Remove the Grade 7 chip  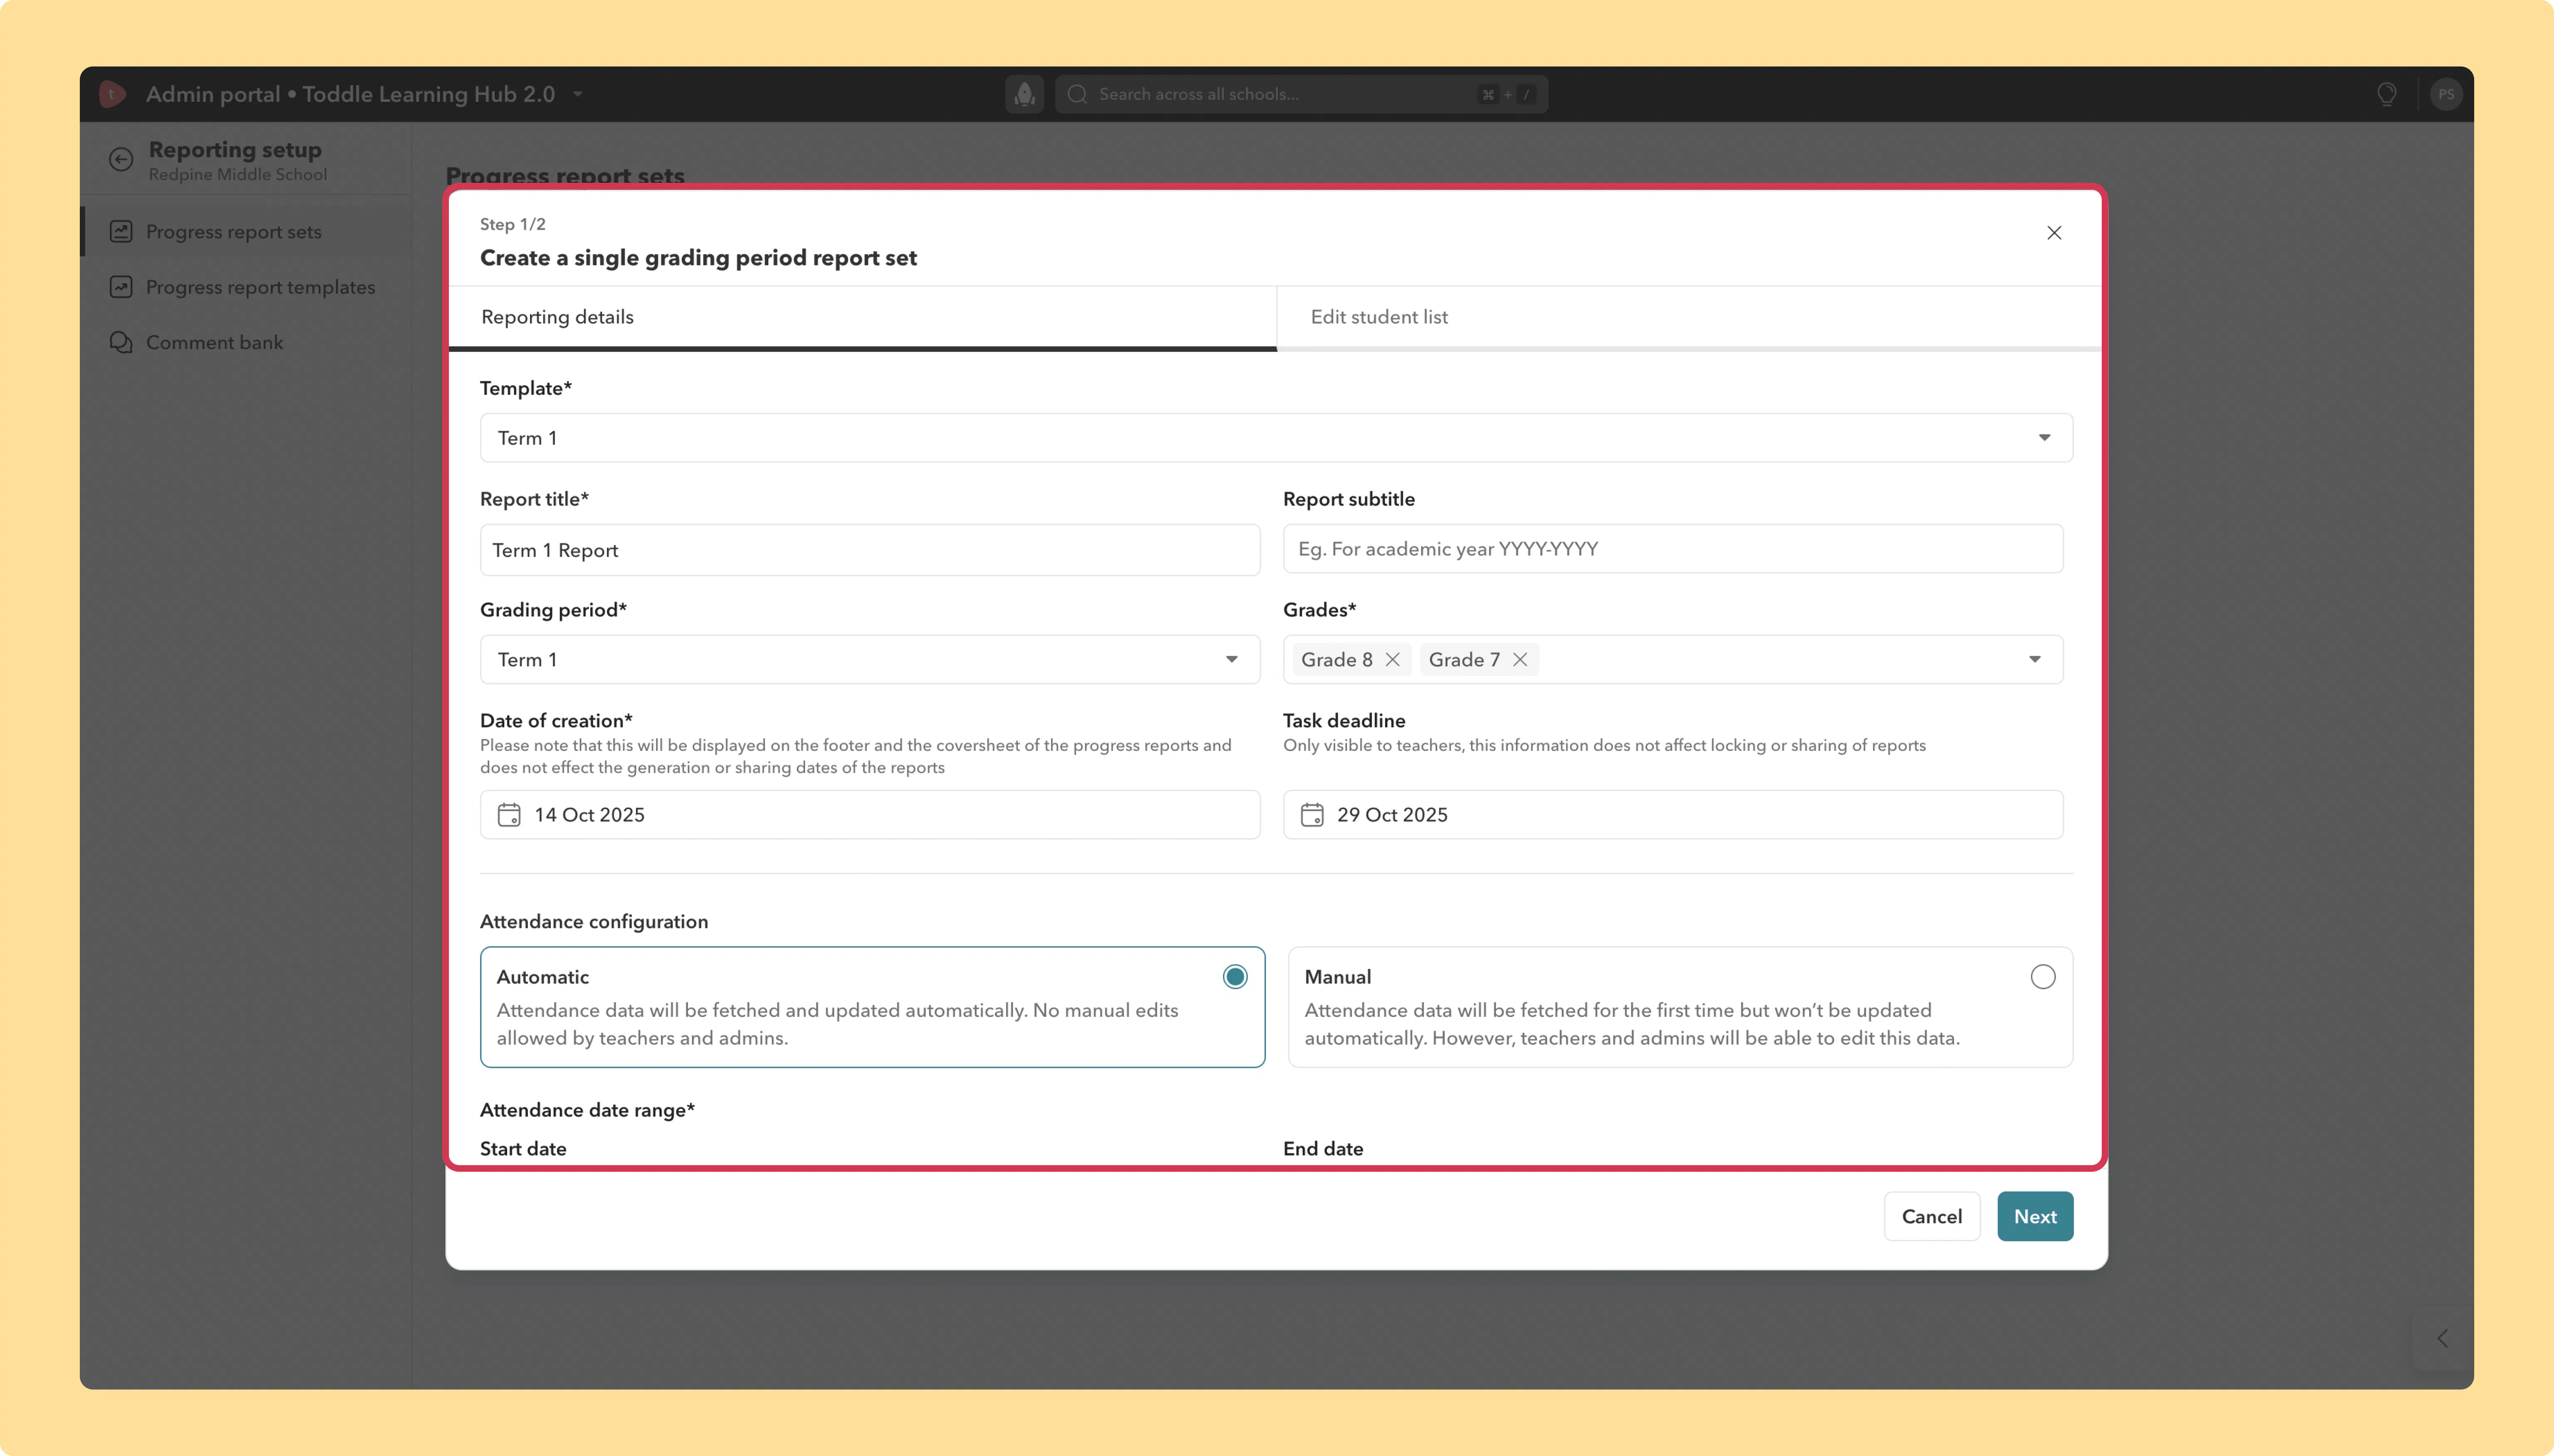coord(1520,660)
